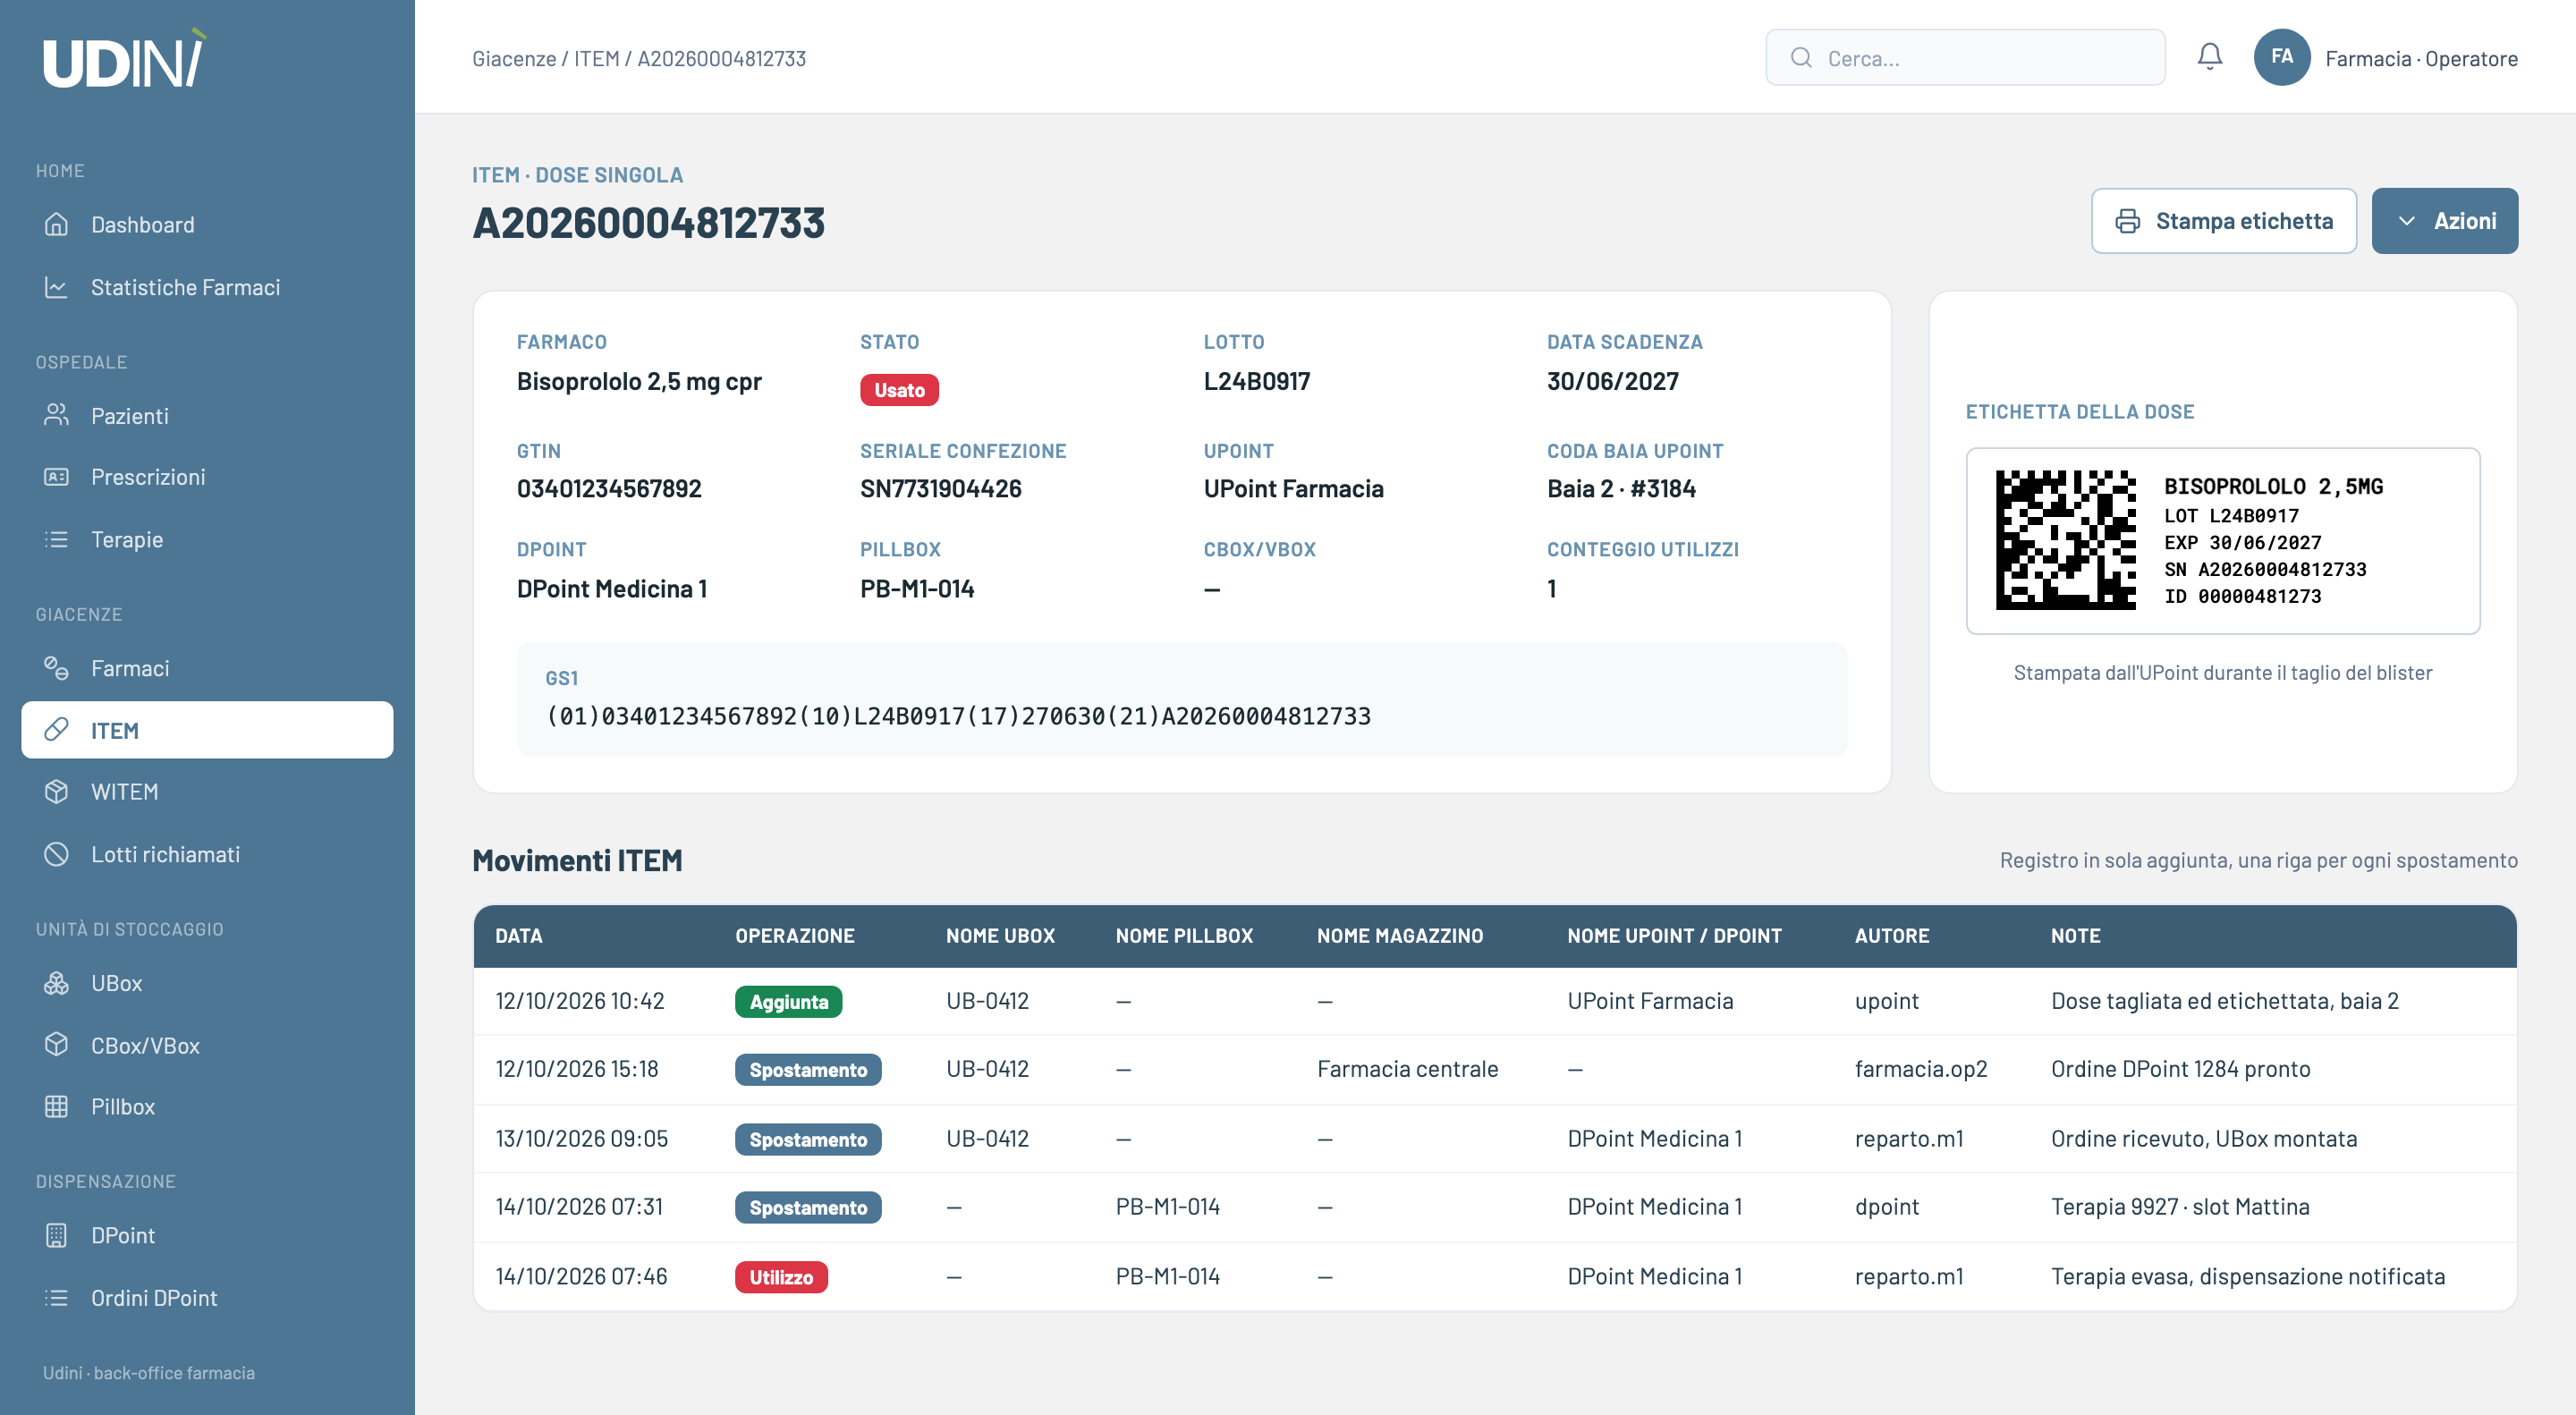Open Lotti richiamati banned icon

[56, 854]
